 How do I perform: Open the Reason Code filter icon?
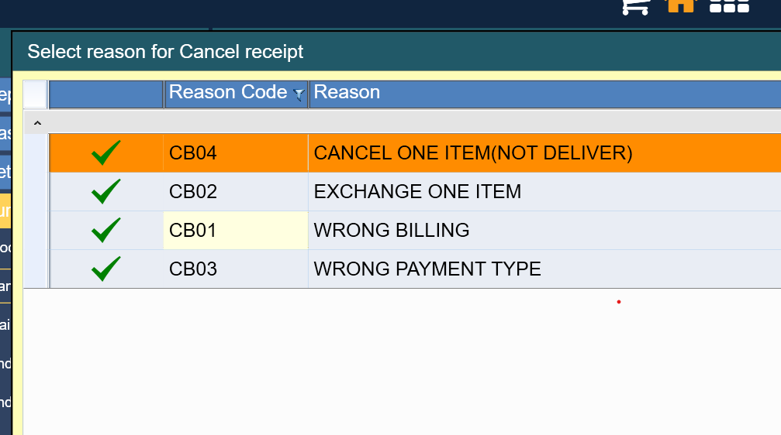[299, 94]
